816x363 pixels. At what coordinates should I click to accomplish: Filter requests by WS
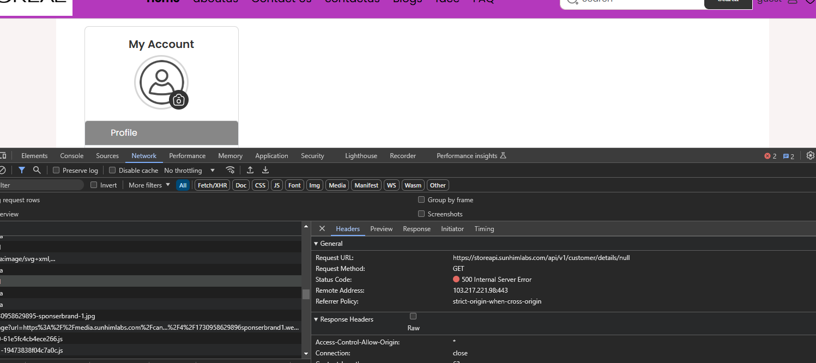(x=391, y=185)
